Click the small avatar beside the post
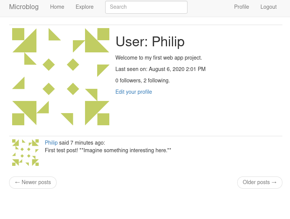 tap(25, 153)
